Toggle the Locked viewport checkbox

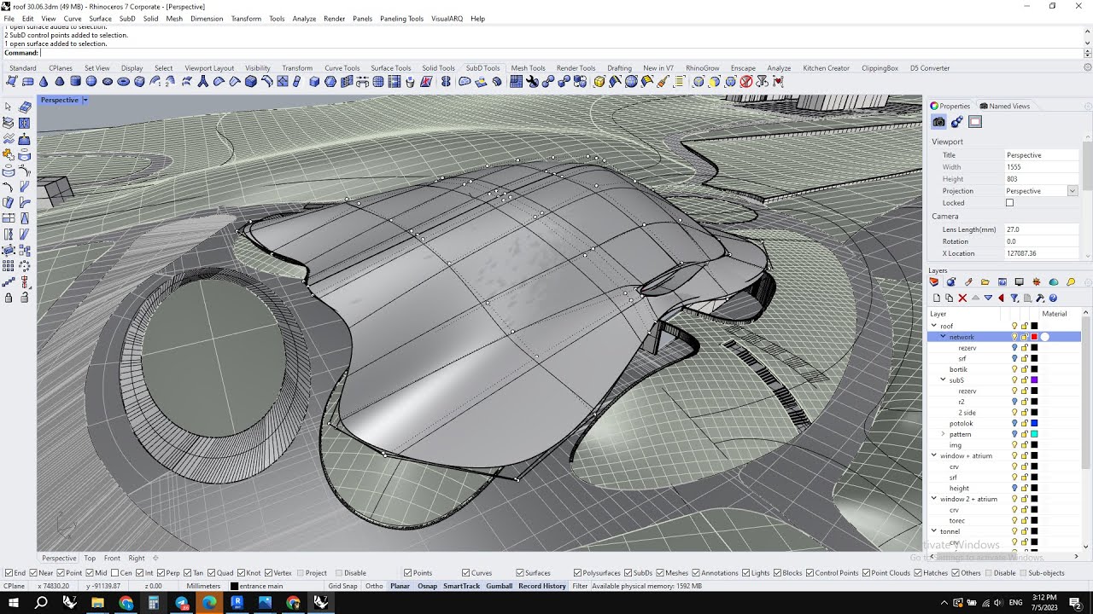coord(1009,203)
